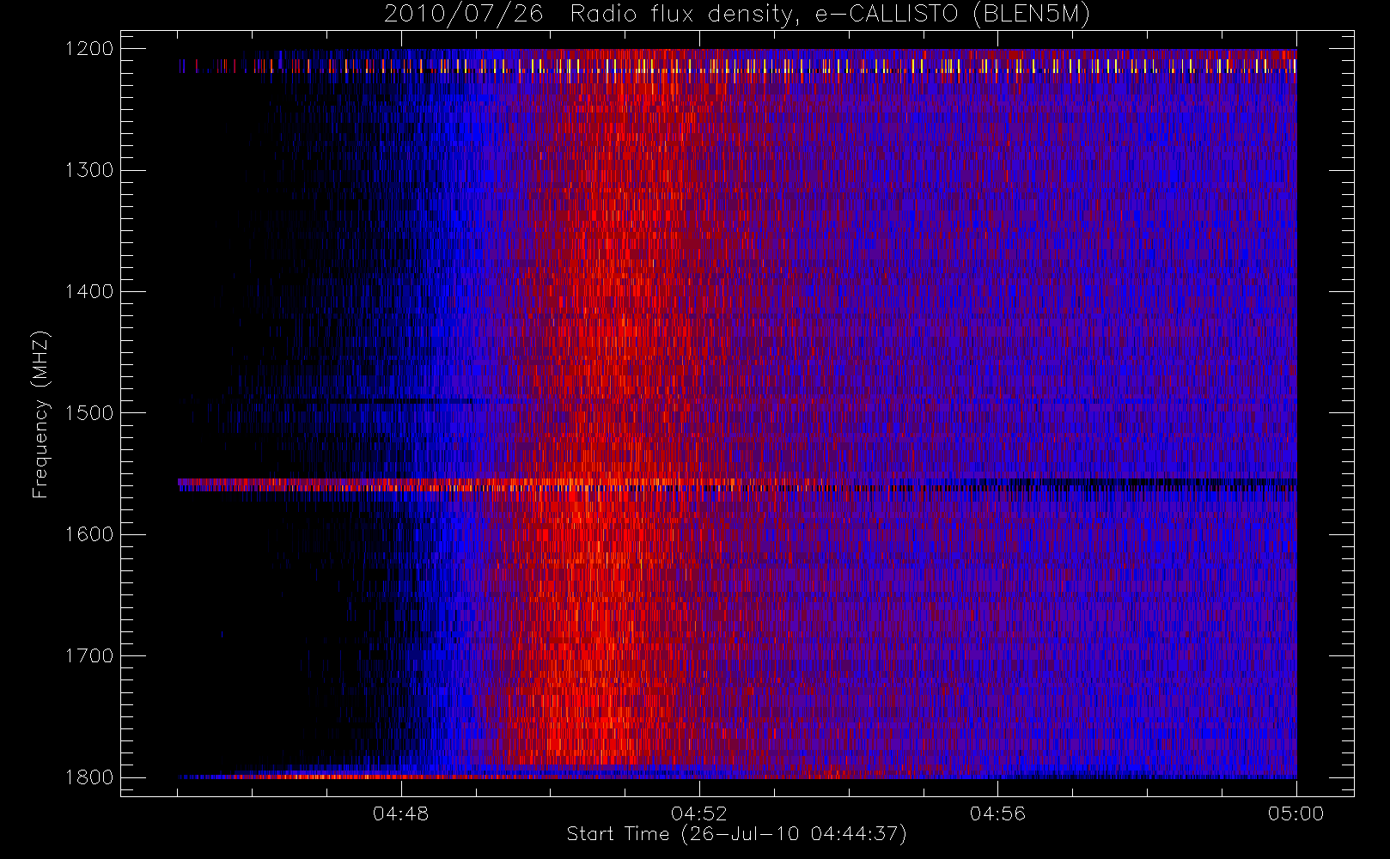Click the 04:56 time tick label
The image size is (1390, 859).
click(x=997, y=813)
